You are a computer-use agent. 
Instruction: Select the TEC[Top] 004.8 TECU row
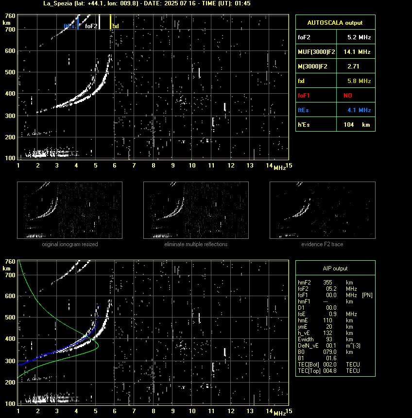329,371
